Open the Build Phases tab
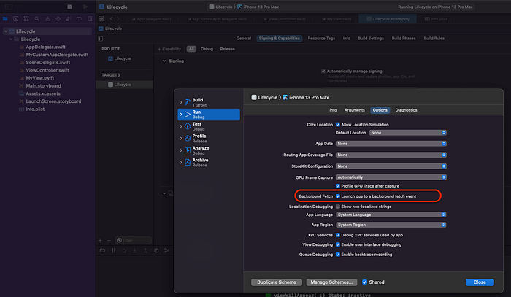 (404, 39)
